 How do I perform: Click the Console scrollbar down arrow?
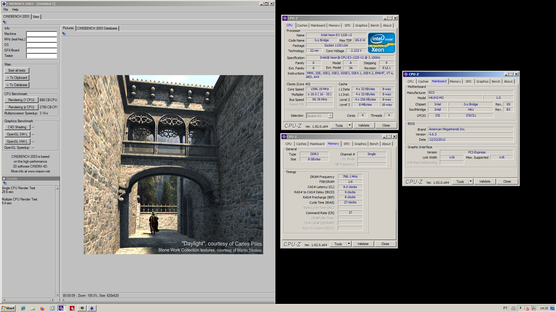[57, 295]
